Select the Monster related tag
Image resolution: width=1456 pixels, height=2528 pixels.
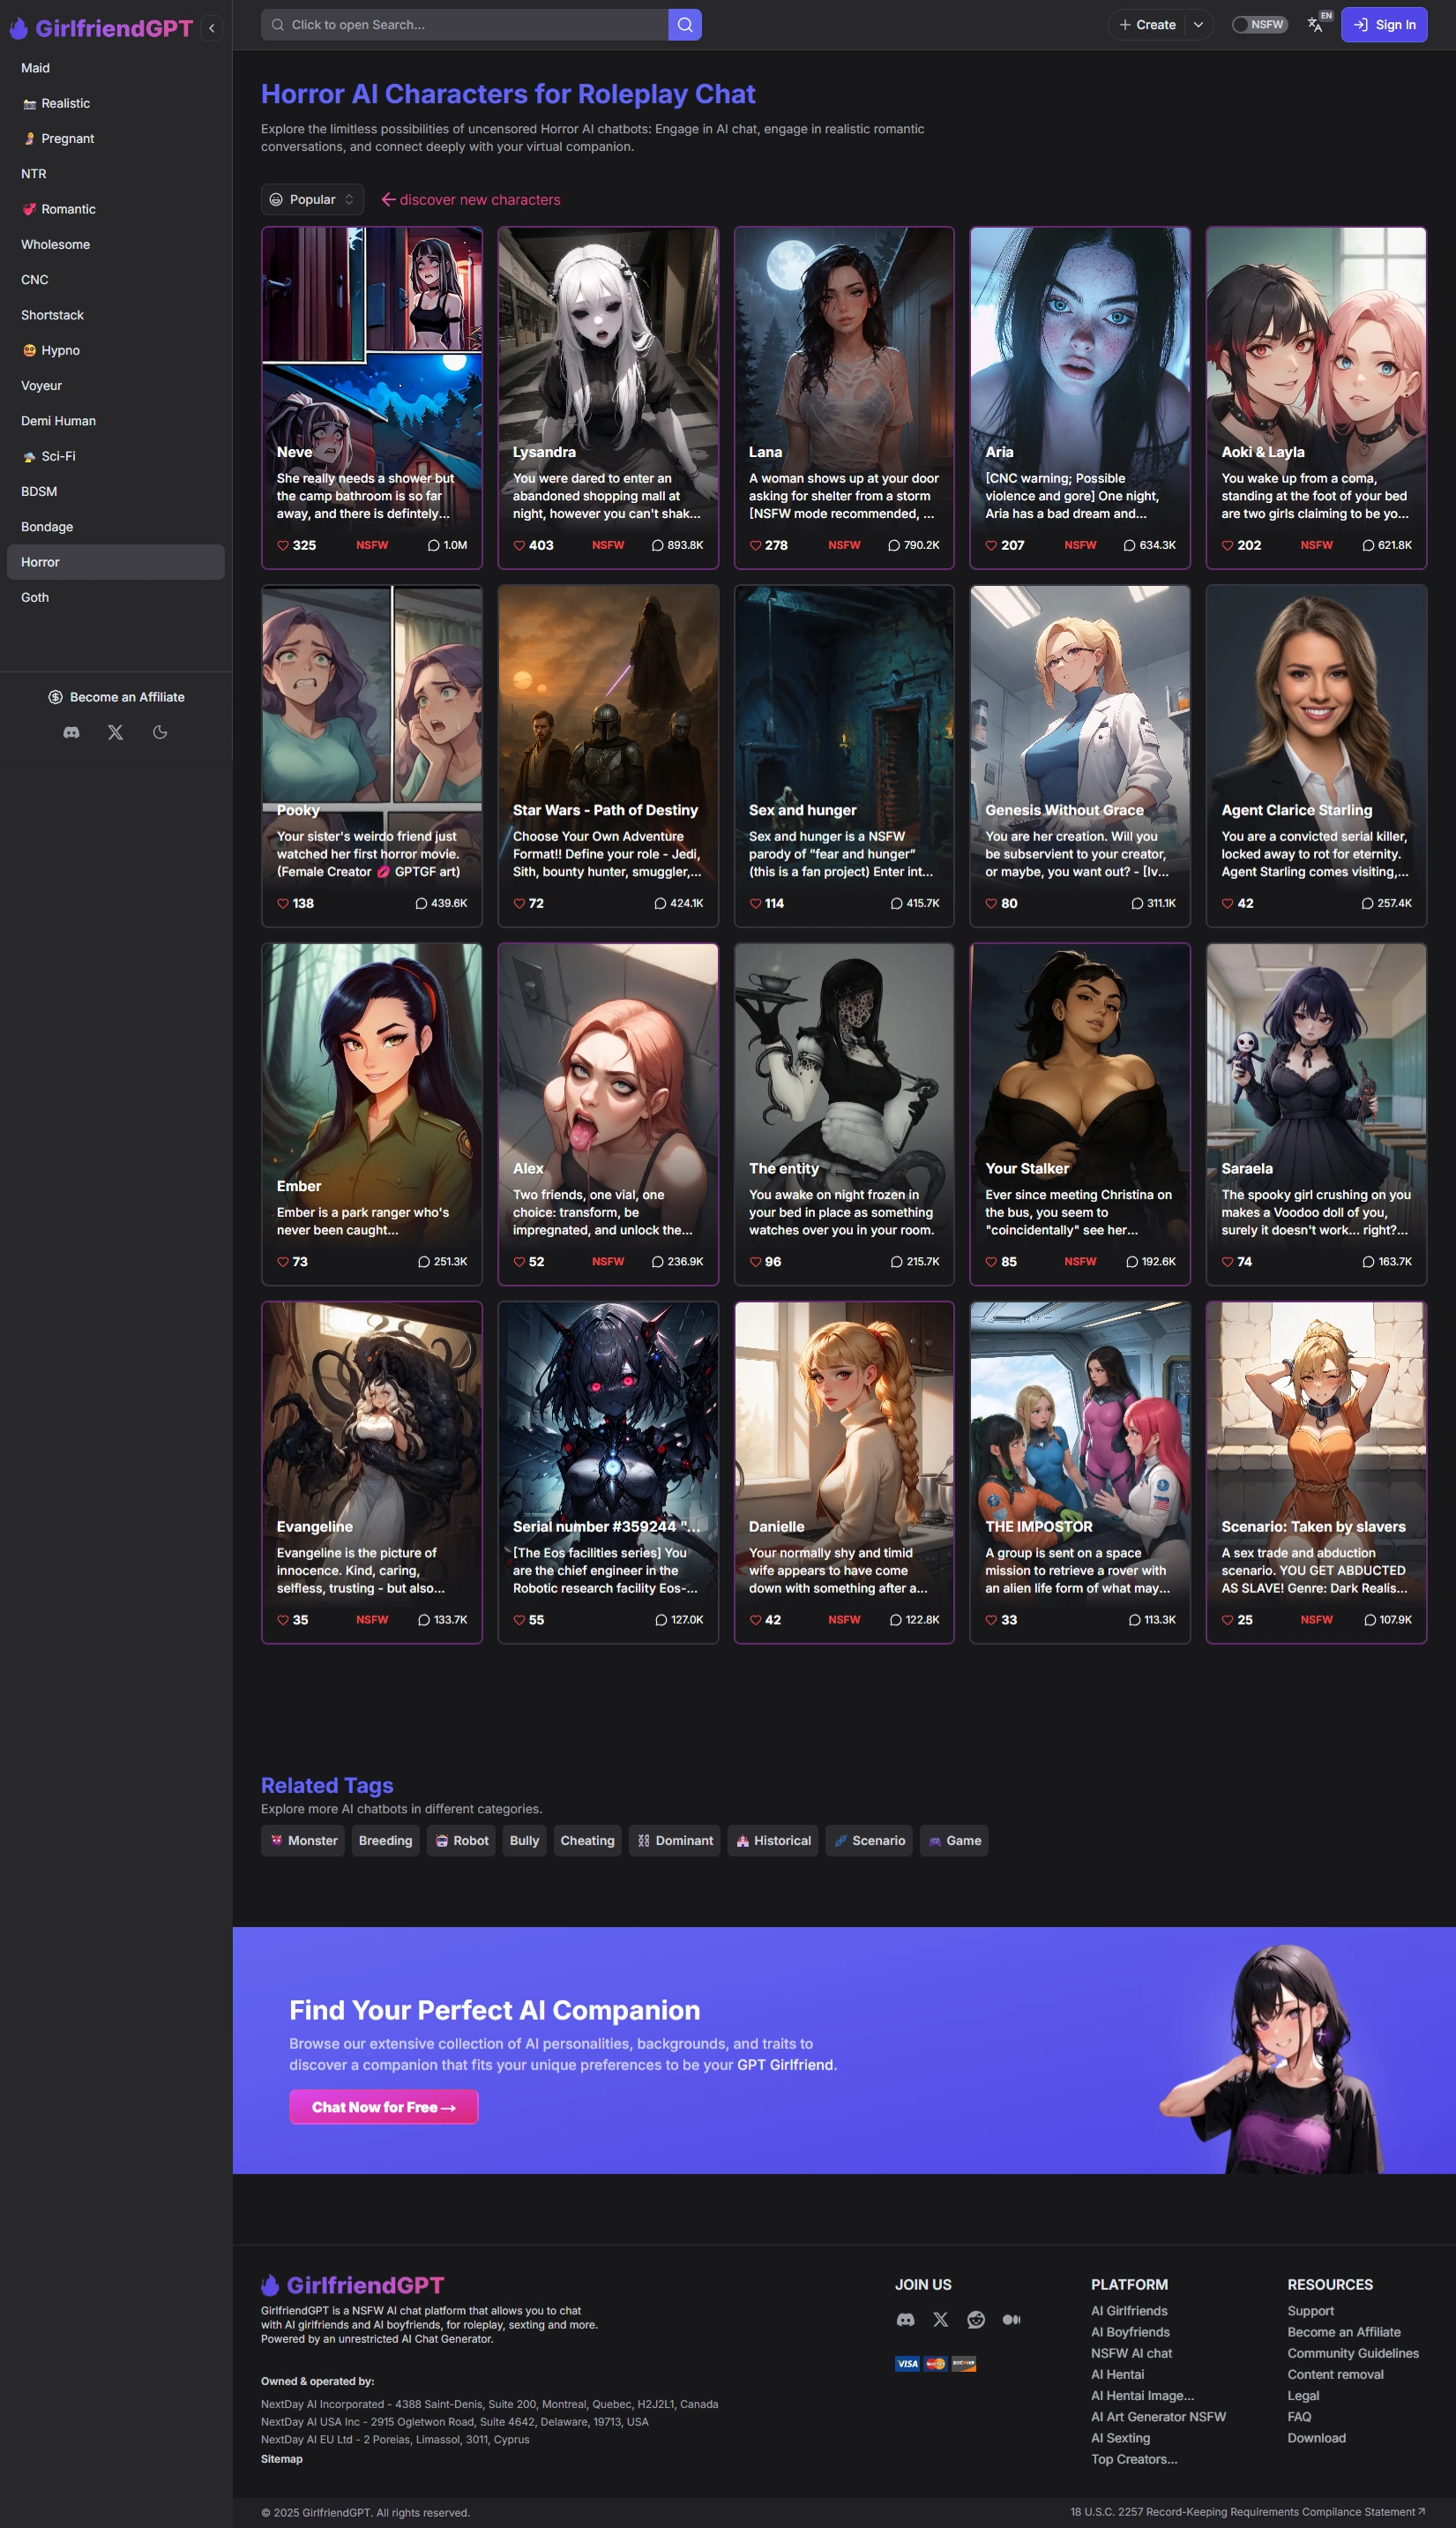(x=304, y=1841)
